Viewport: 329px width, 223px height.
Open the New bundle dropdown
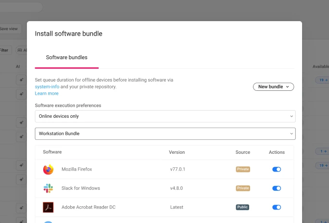click(273, 87)
